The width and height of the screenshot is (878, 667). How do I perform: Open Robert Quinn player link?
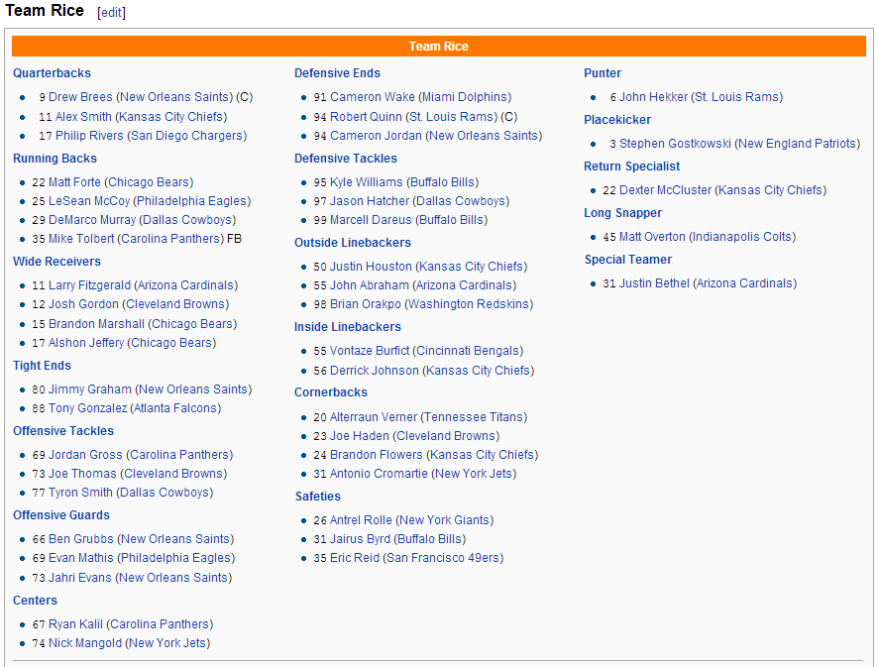[x=367, y=117]
